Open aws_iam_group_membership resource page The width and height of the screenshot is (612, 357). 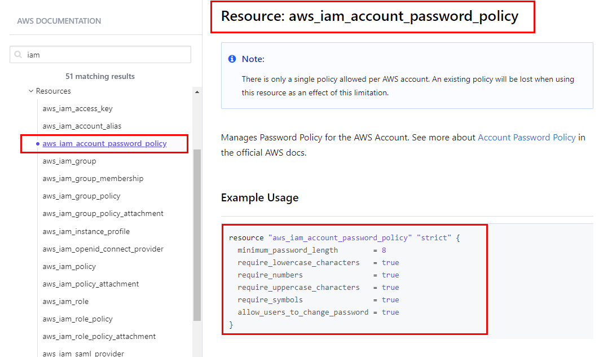click(x=93, y=178)
